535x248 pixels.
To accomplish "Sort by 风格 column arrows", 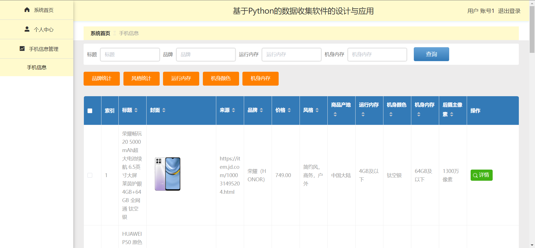I will (x=317, y=110).
